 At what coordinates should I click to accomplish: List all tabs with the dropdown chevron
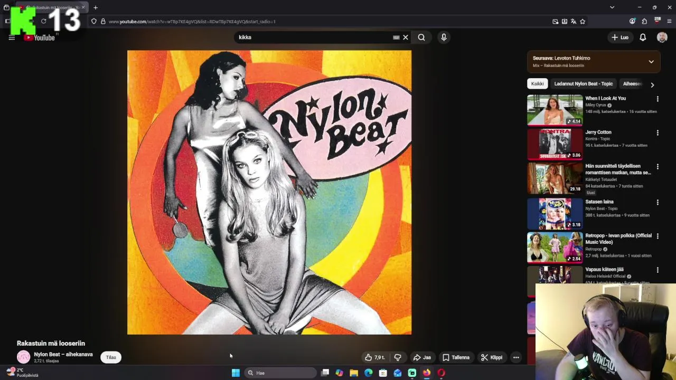click(612, 7)
